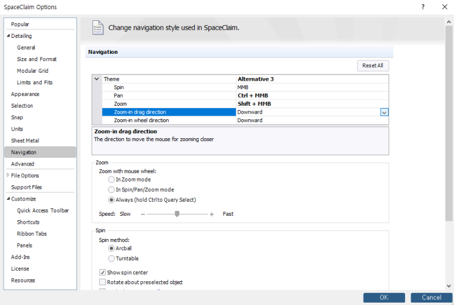
Task: Select In Spin/Pan/Zoom mode radio button
Action: click(111, 189)
